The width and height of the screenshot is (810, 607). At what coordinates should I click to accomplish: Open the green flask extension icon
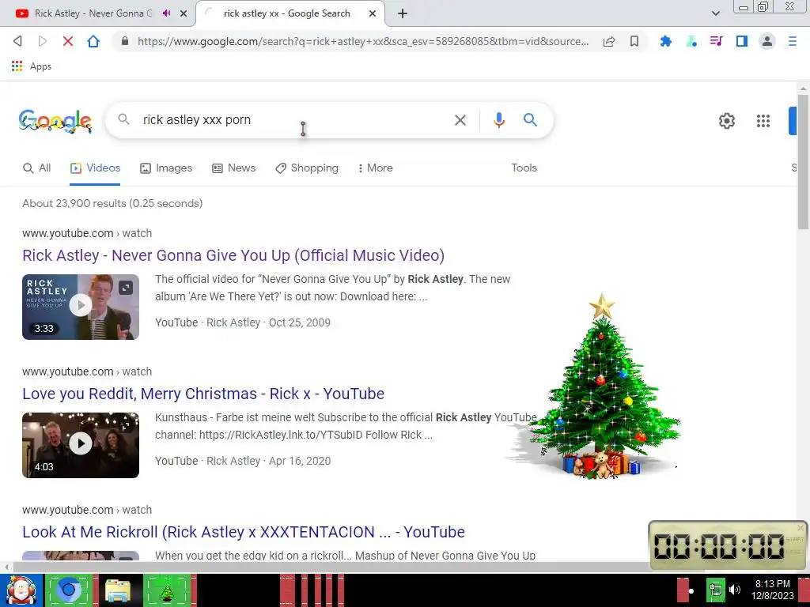(691, 41)
